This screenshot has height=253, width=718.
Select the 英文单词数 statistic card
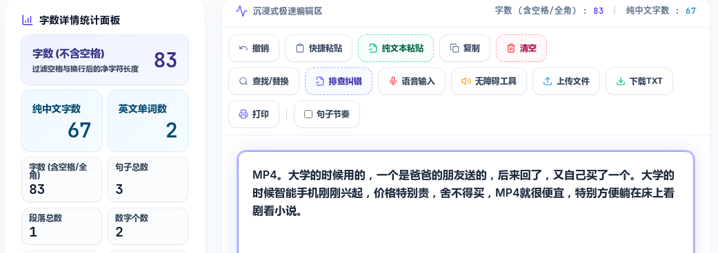click(148, 120)
